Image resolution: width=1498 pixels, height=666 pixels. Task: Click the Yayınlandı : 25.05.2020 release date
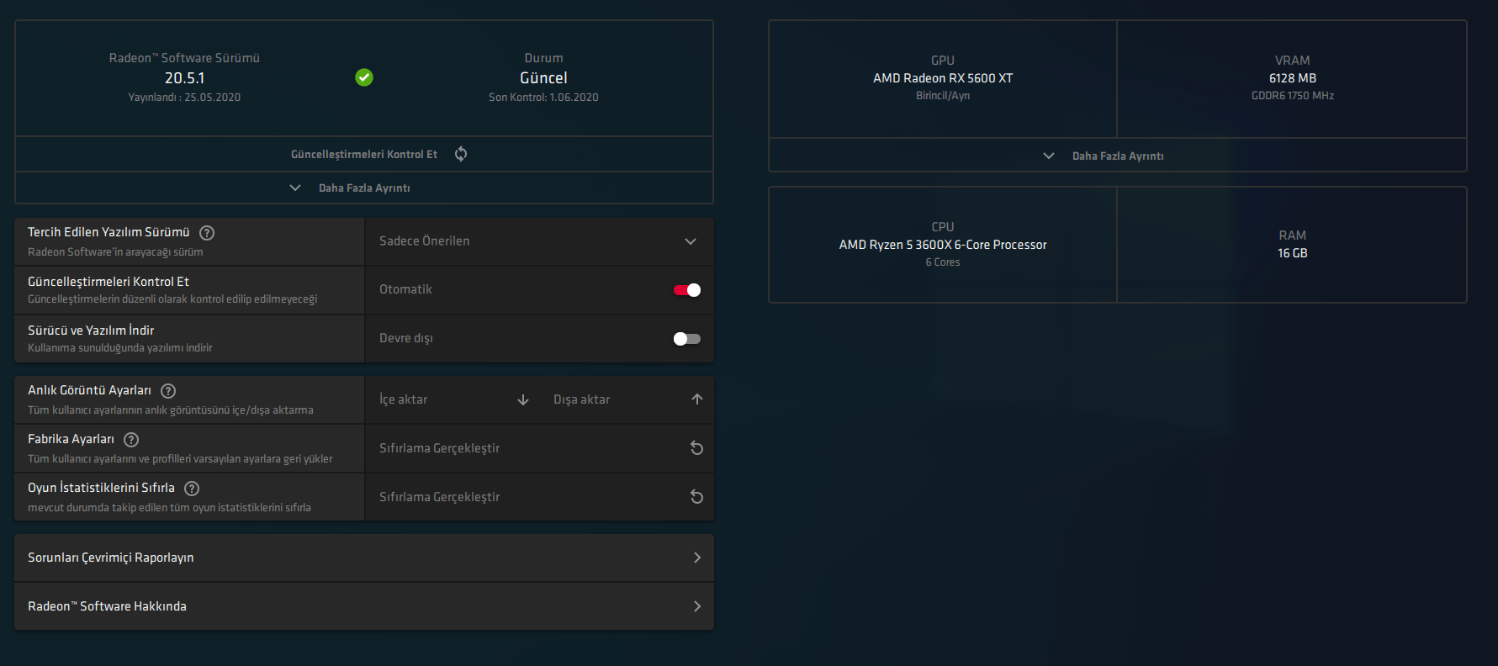[184, 98]
